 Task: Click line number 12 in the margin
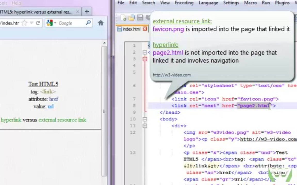(x=133, y=132)
